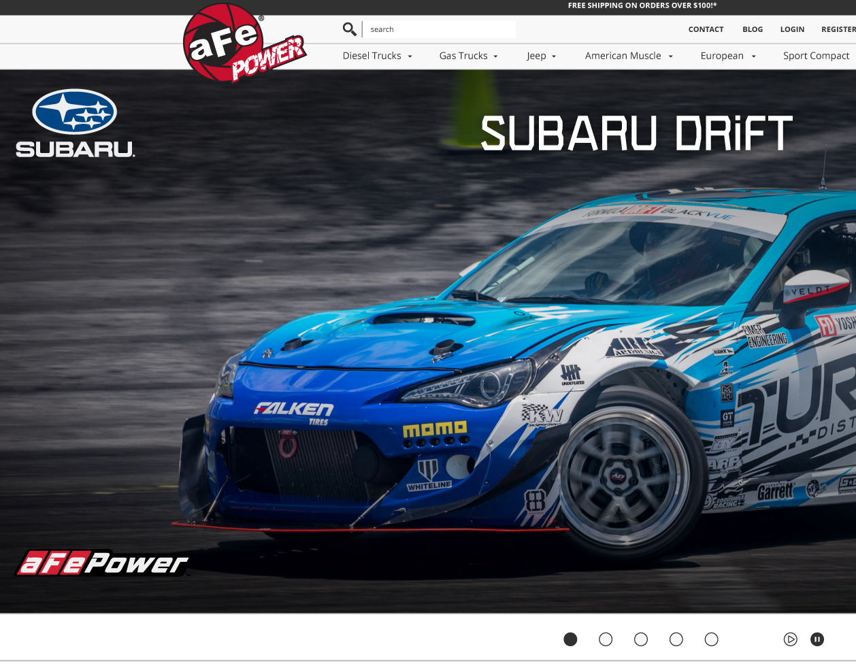Expand the Diesel Trucks dropdown arrow
The height and width of the screenshot is (670, 856).
tap(410, 56)
